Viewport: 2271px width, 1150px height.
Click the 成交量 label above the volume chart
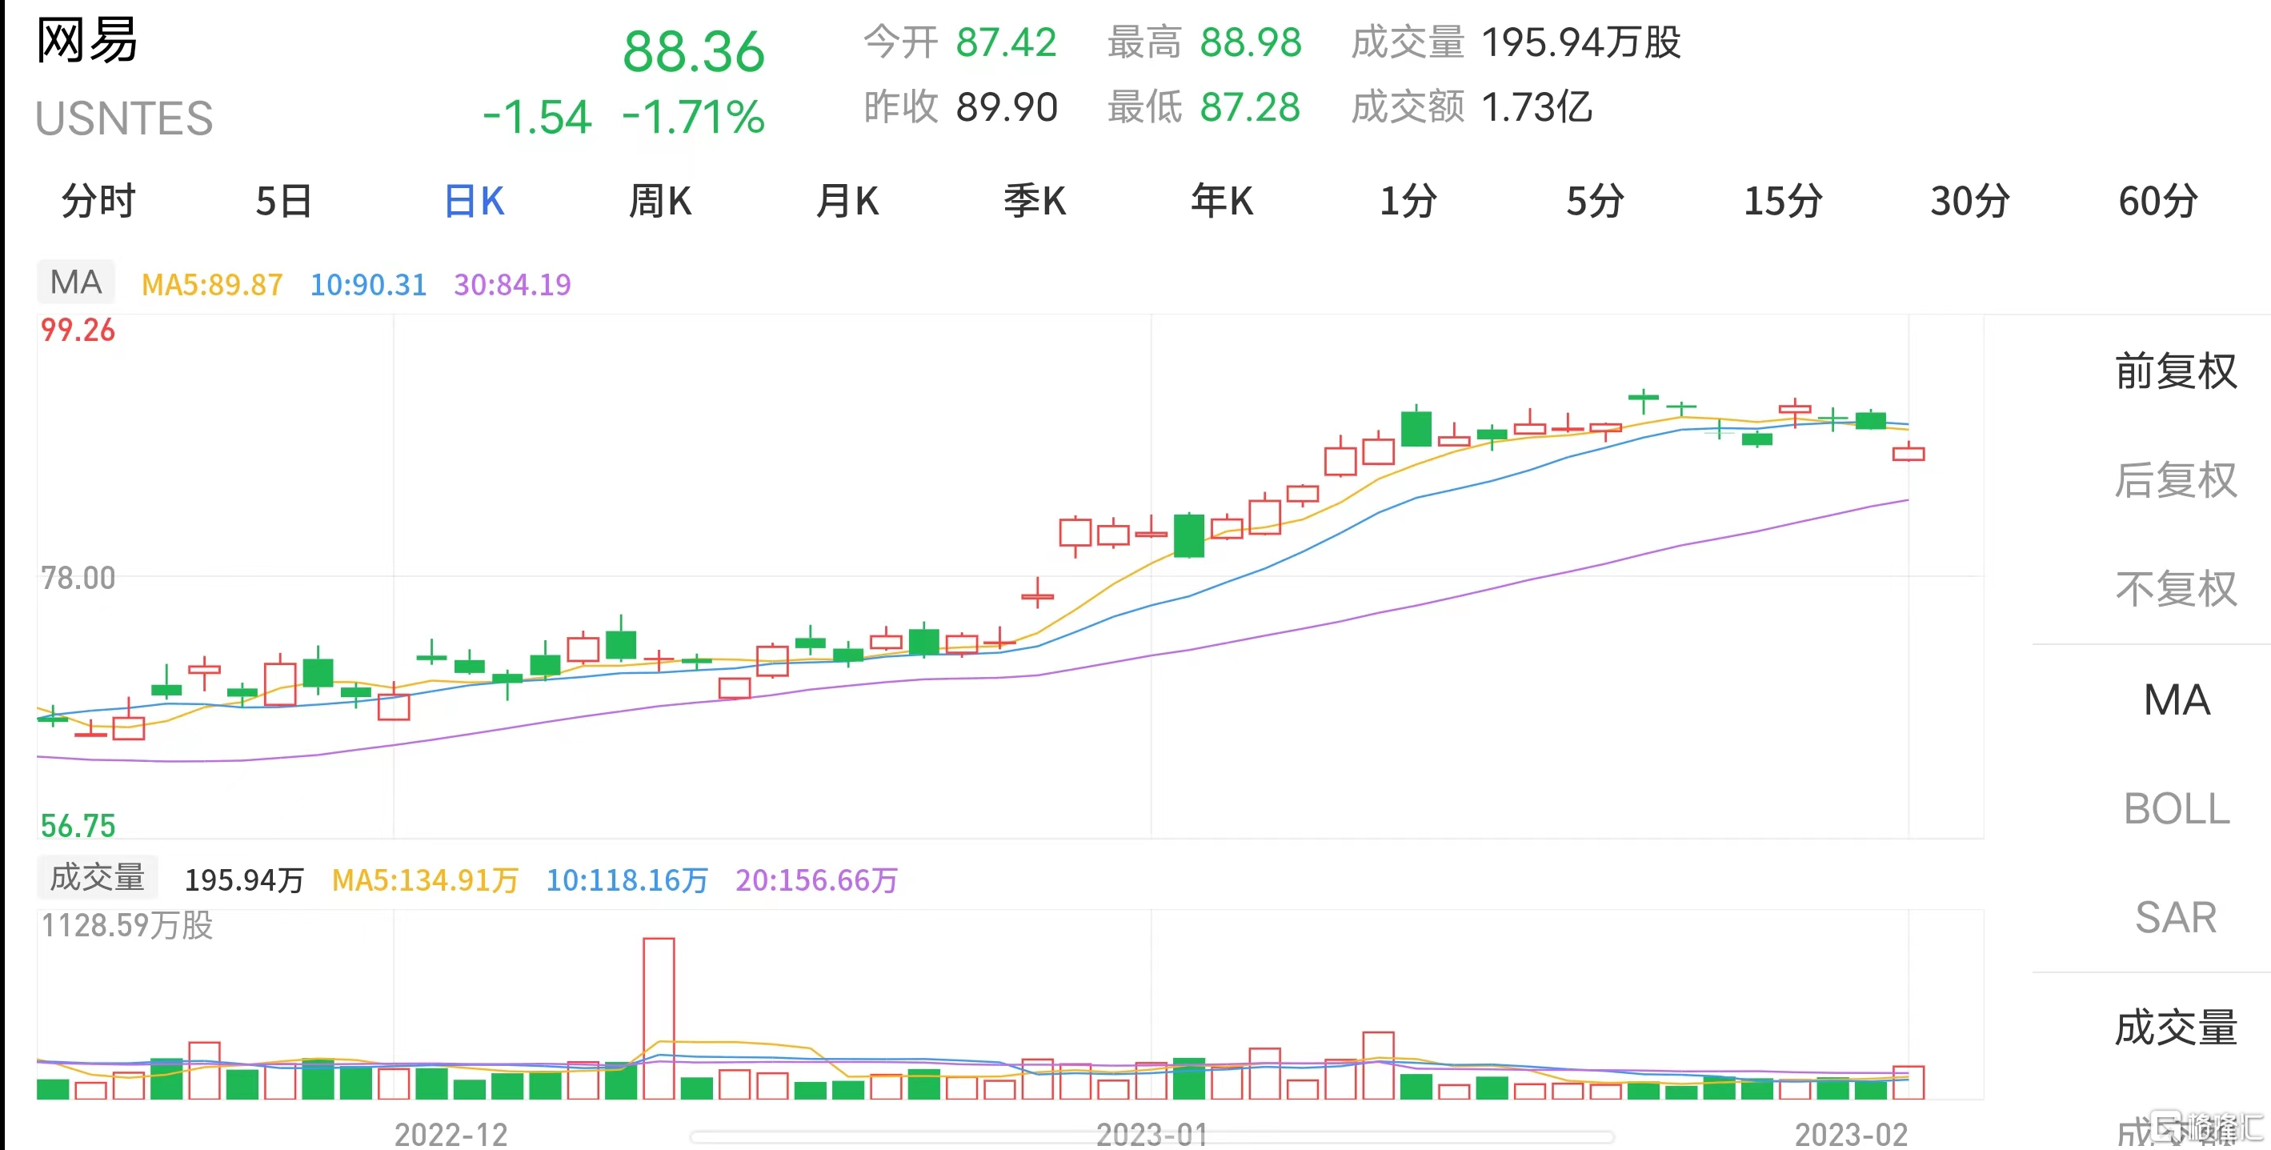click(x=97, y=877)
